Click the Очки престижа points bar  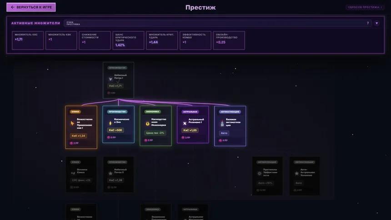point(218,23)
